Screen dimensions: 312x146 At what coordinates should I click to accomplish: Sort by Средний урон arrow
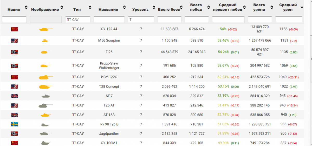pos(302,7)
